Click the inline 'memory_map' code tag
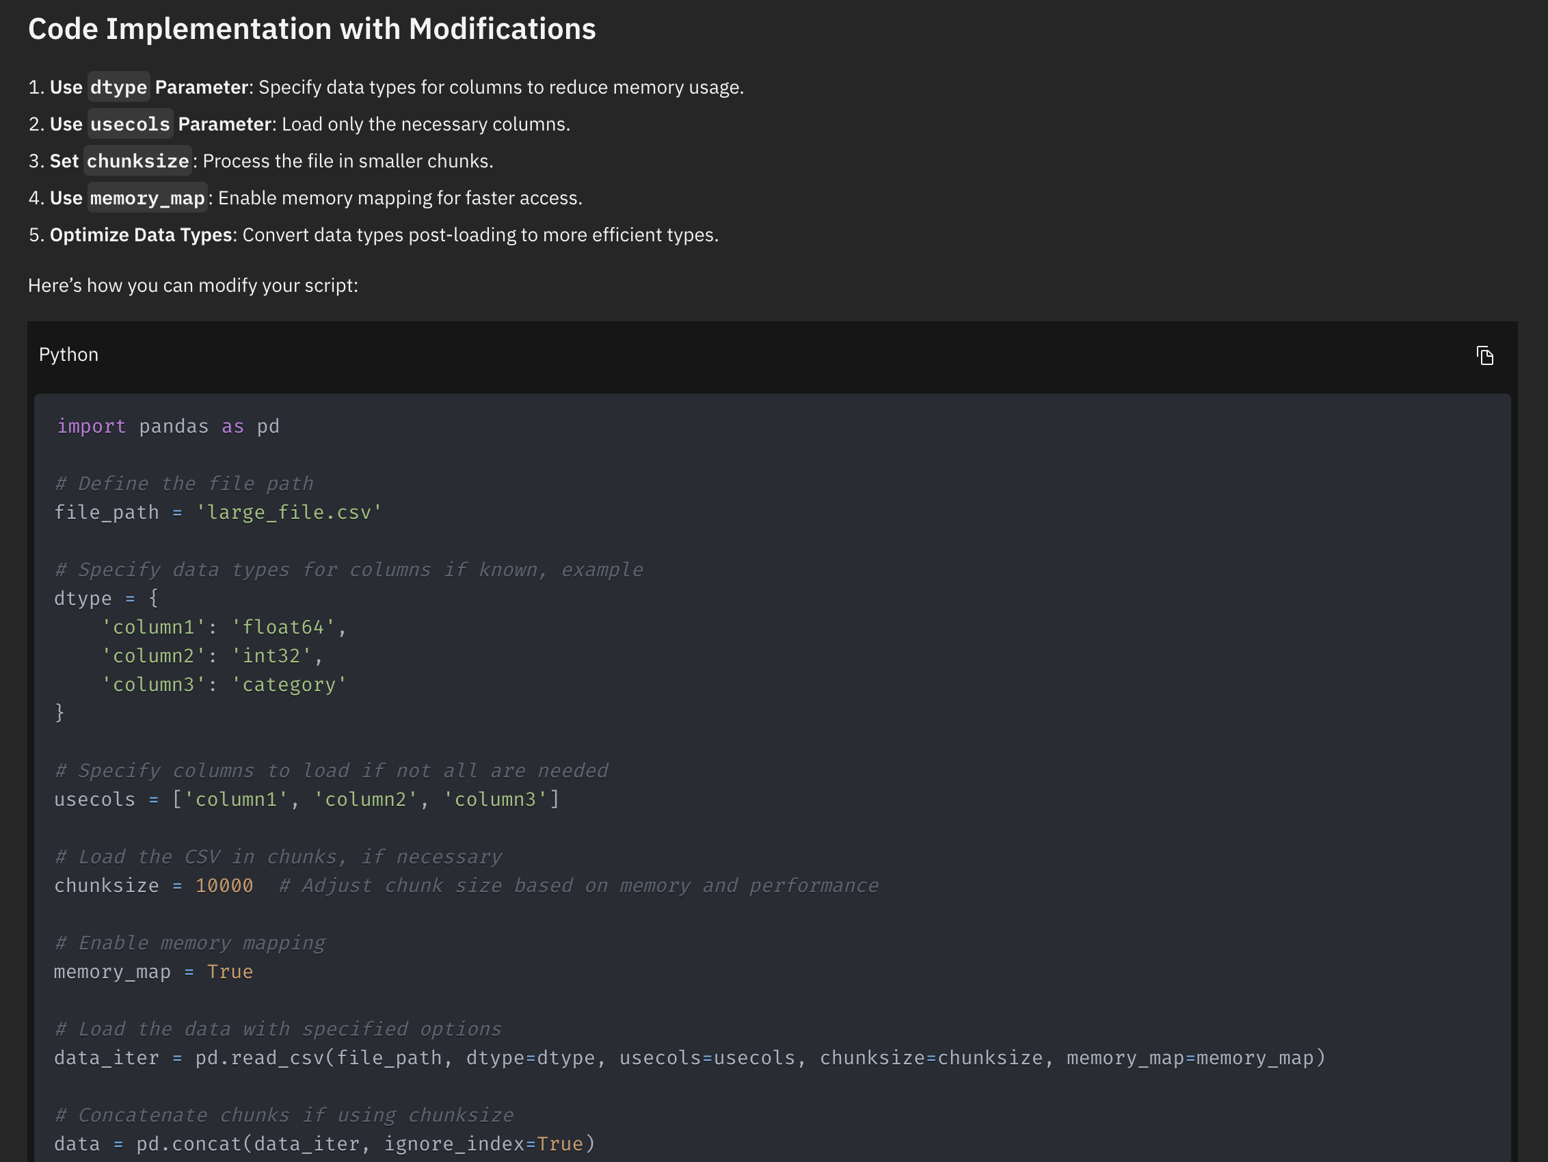 coord(148,198)
